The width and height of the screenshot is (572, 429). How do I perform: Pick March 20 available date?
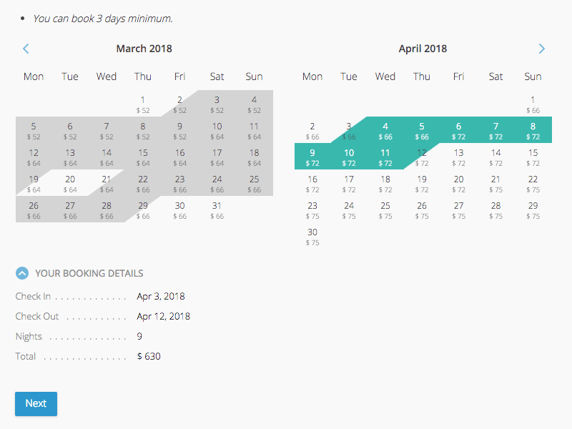click(x=70, y=184)
